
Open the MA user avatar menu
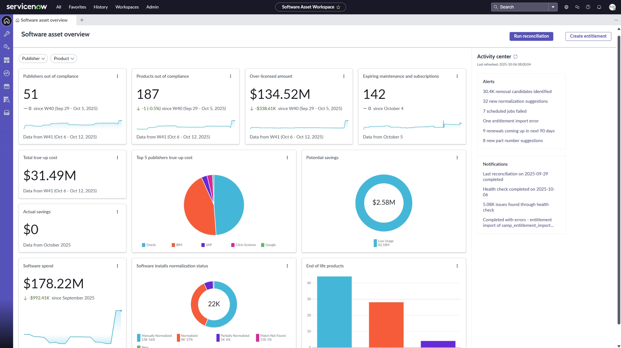(612, 7)
